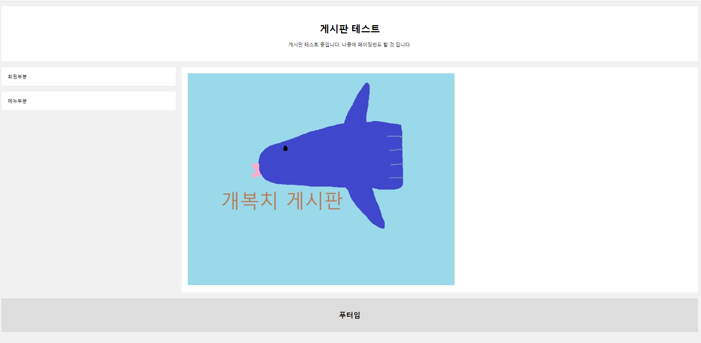Click the empty gray area under the sidebar boxes
Screen dimensions: 701x343
click(88, 203)
